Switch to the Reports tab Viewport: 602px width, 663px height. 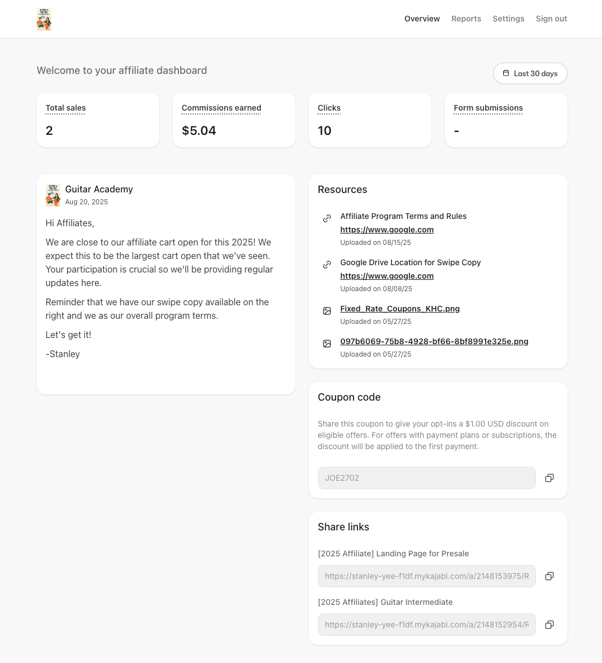tap(466, 19)
